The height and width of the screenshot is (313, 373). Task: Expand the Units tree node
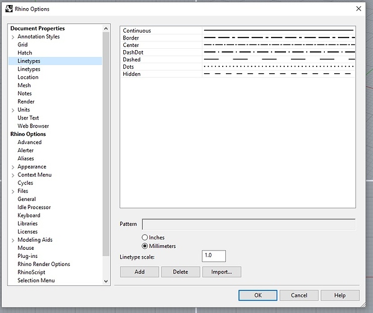(x=13, y=110)
